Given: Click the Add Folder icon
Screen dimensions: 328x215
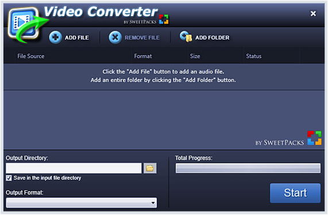Looking at the screenshot, I should pyautogui.click(x=186, y=37).
